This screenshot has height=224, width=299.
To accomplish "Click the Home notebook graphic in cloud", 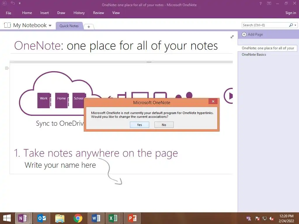I will pyautogui.click(x=62, y=100).
